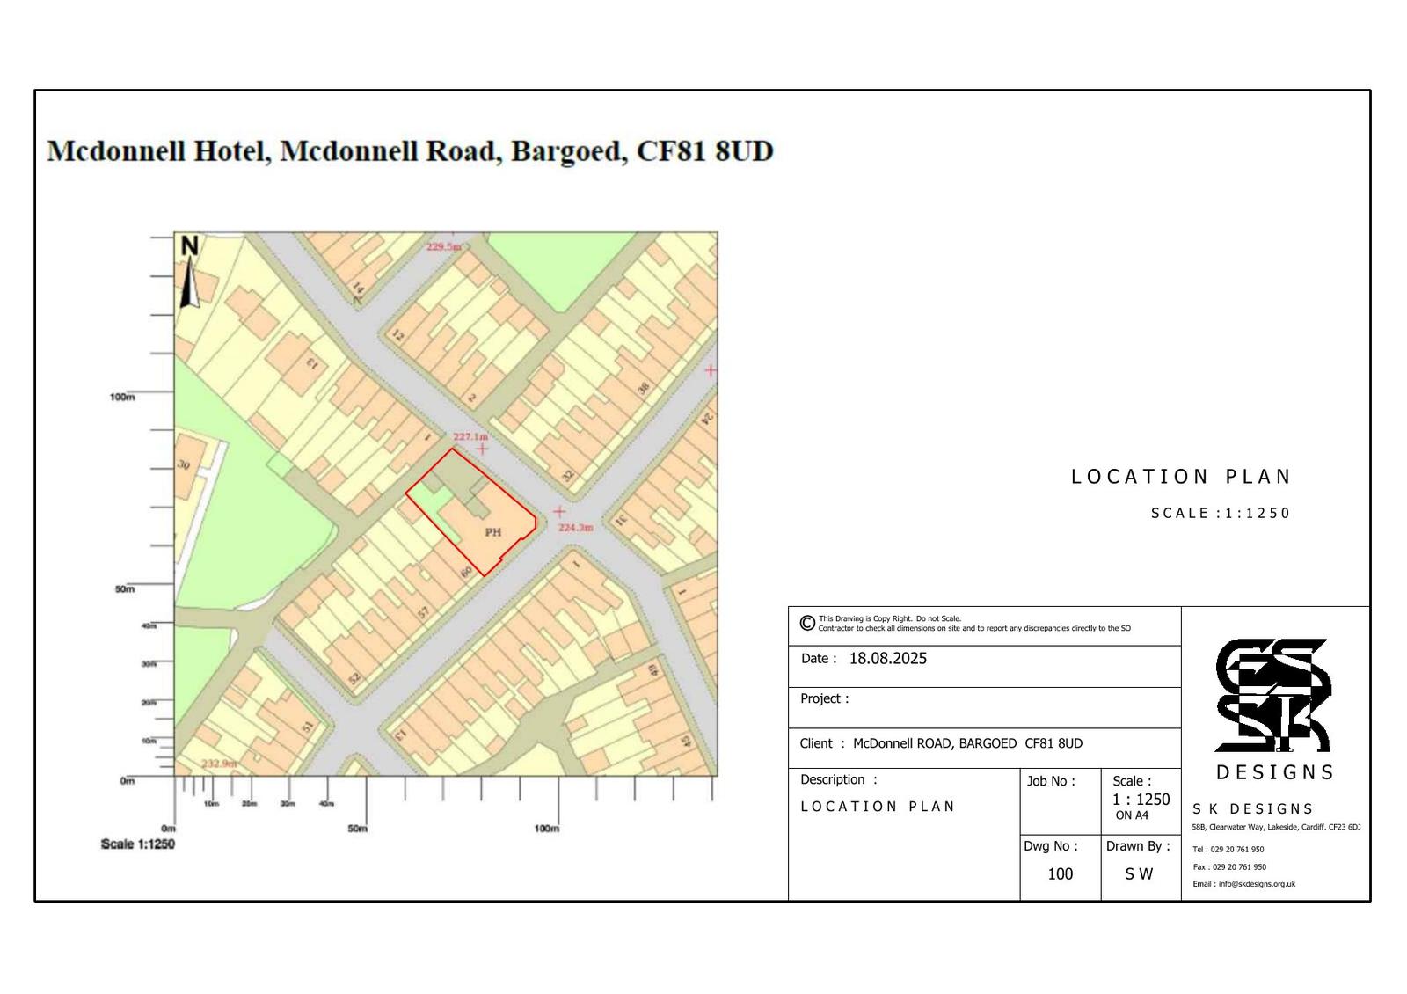Click the Mcdonnell Hotel address title
The width and height of the screenshot is (1407, 994).
coord(410,151)
